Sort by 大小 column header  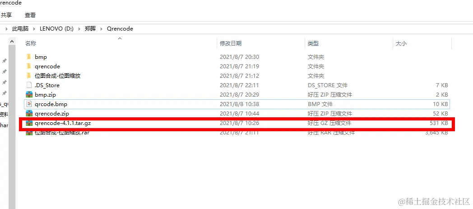coord(401,44)
